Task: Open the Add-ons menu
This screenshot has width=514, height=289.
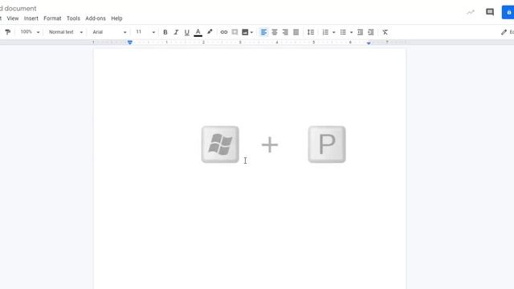Action: click(x=96, y=18)
